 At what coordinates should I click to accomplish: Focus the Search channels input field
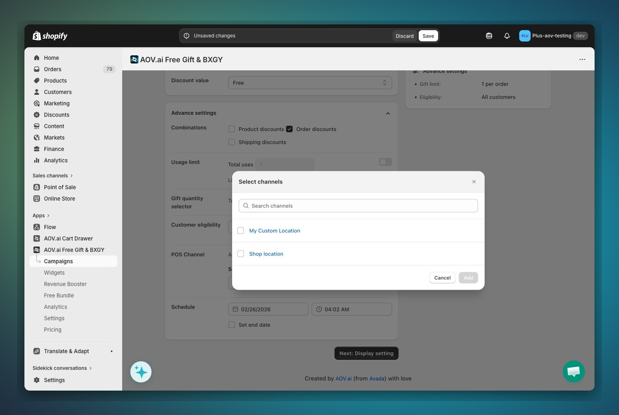click(x=358, y=206)
